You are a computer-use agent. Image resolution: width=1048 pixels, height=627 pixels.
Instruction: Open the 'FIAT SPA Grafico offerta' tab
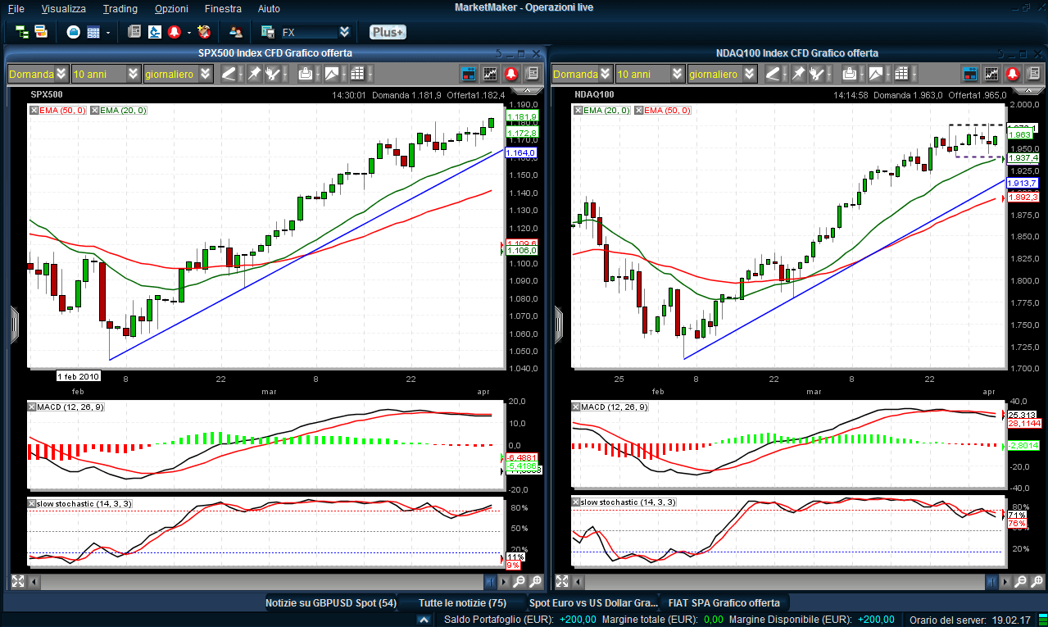724,602
